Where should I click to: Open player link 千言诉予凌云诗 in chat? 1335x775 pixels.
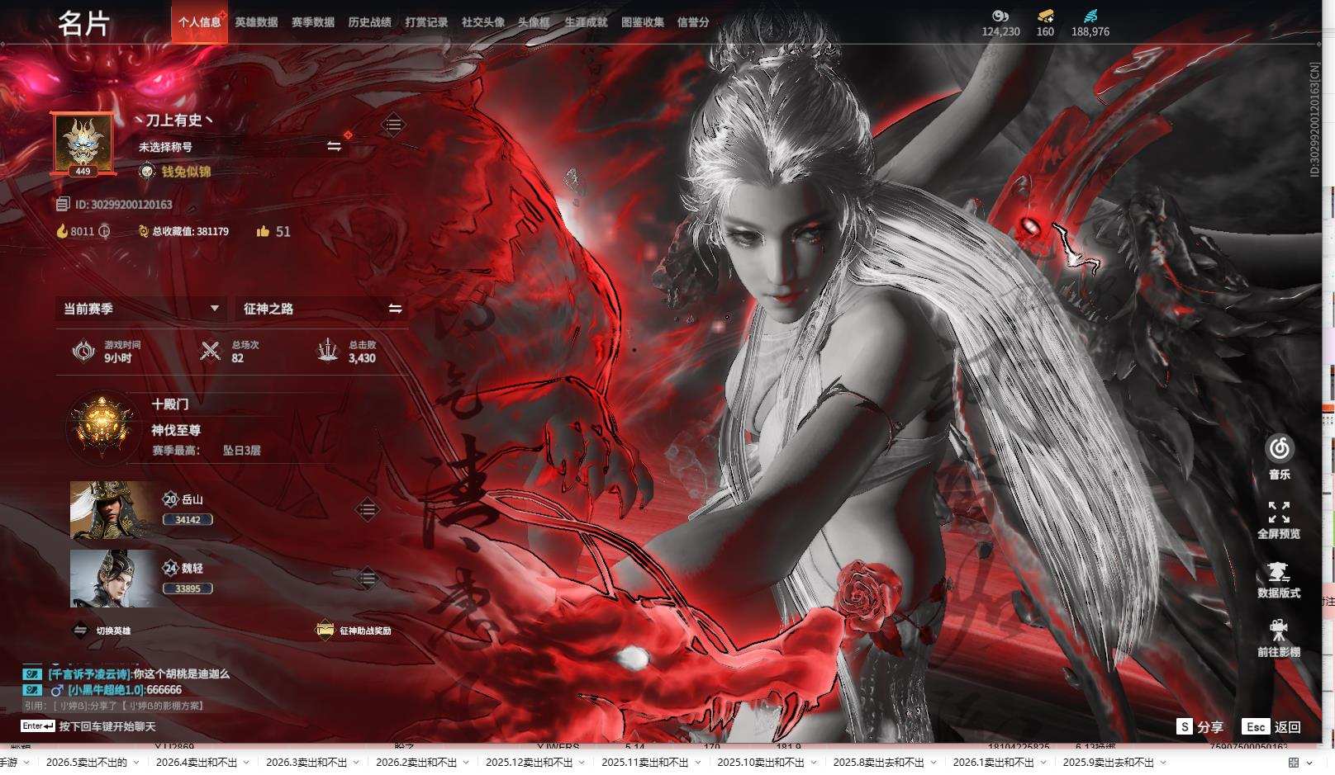[89, 674]
